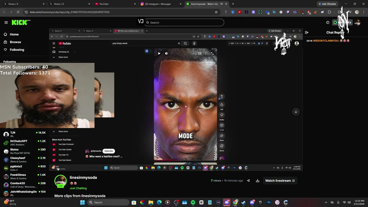Mute the YouTube short volume
The width and height of the screenshot is (368, 207).
[166, 53]
